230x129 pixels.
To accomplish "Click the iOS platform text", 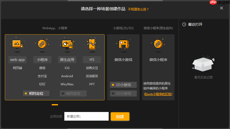I will pyautogui.click(x=67, y=68).
